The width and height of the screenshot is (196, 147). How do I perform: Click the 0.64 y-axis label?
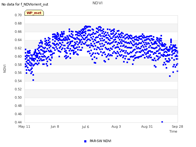(18, 40)
